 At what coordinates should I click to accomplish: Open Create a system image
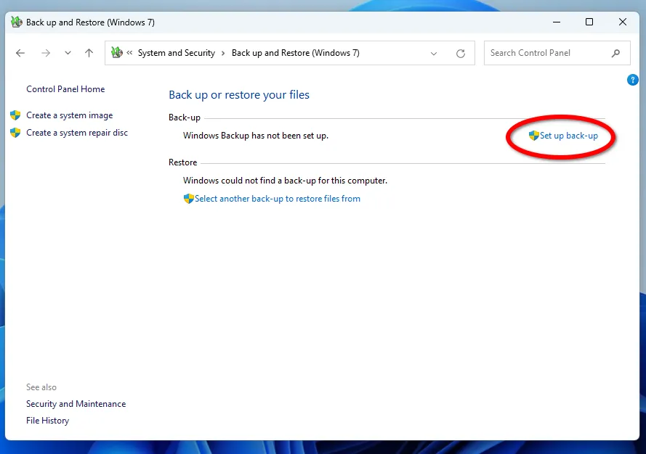point(69,115)
